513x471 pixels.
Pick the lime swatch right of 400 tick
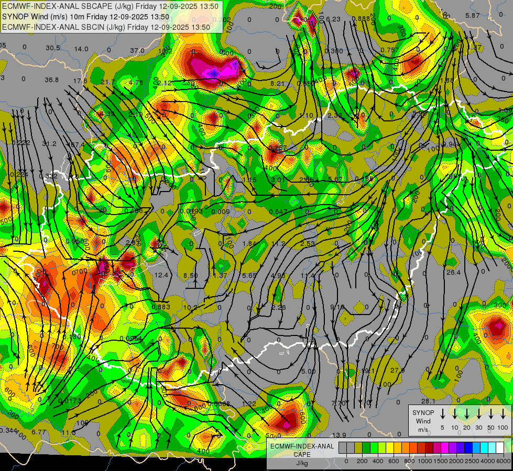point(382,447)
